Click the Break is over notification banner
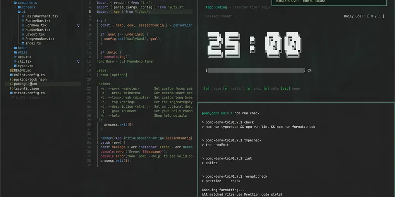This screenshot has width=395, height=197. [x=329, y=3]
